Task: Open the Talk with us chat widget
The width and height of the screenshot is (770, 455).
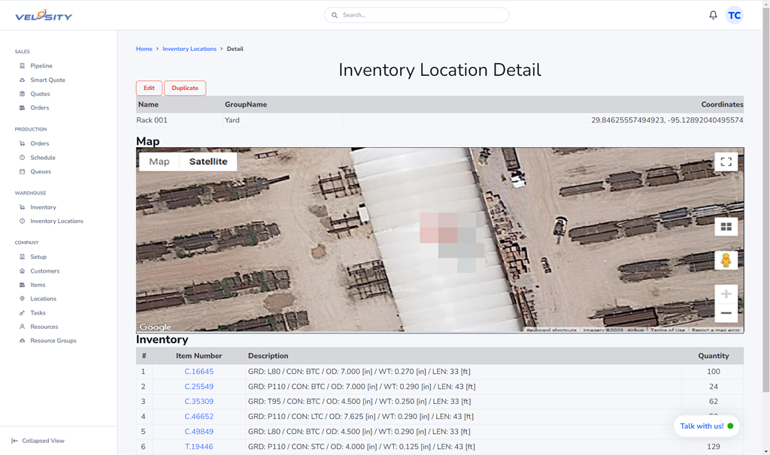Action: point(706,426)
